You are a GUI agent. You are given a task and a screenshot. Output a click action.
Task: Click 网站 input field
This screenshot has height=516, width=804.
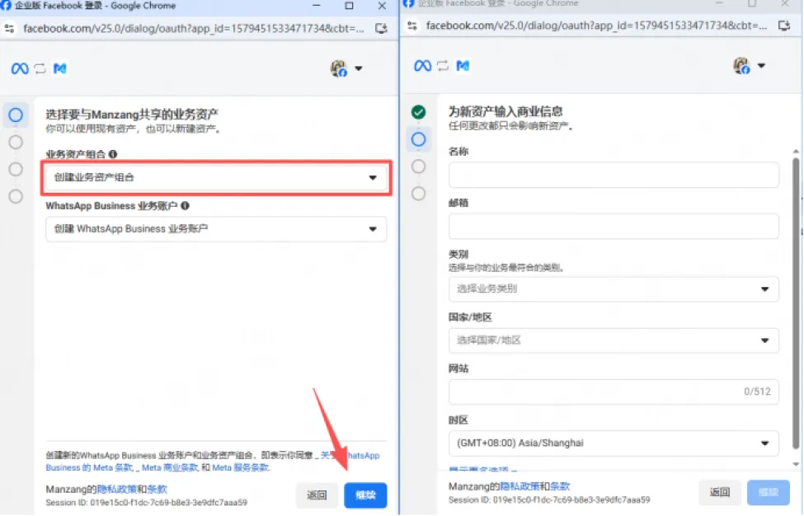pyautogui.click(x=614, y=392)
